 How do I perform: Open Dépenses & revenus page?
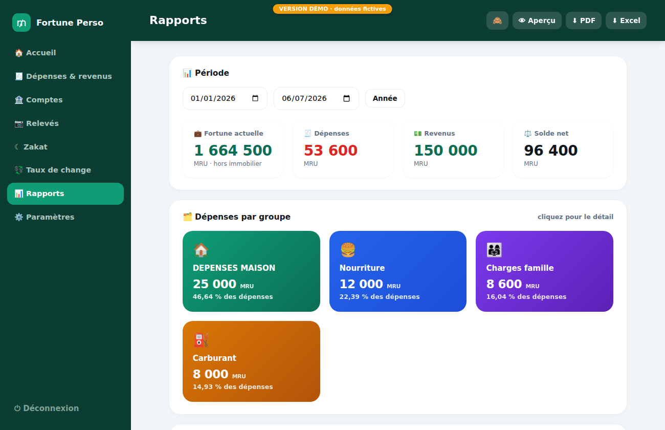pos(65,76)
